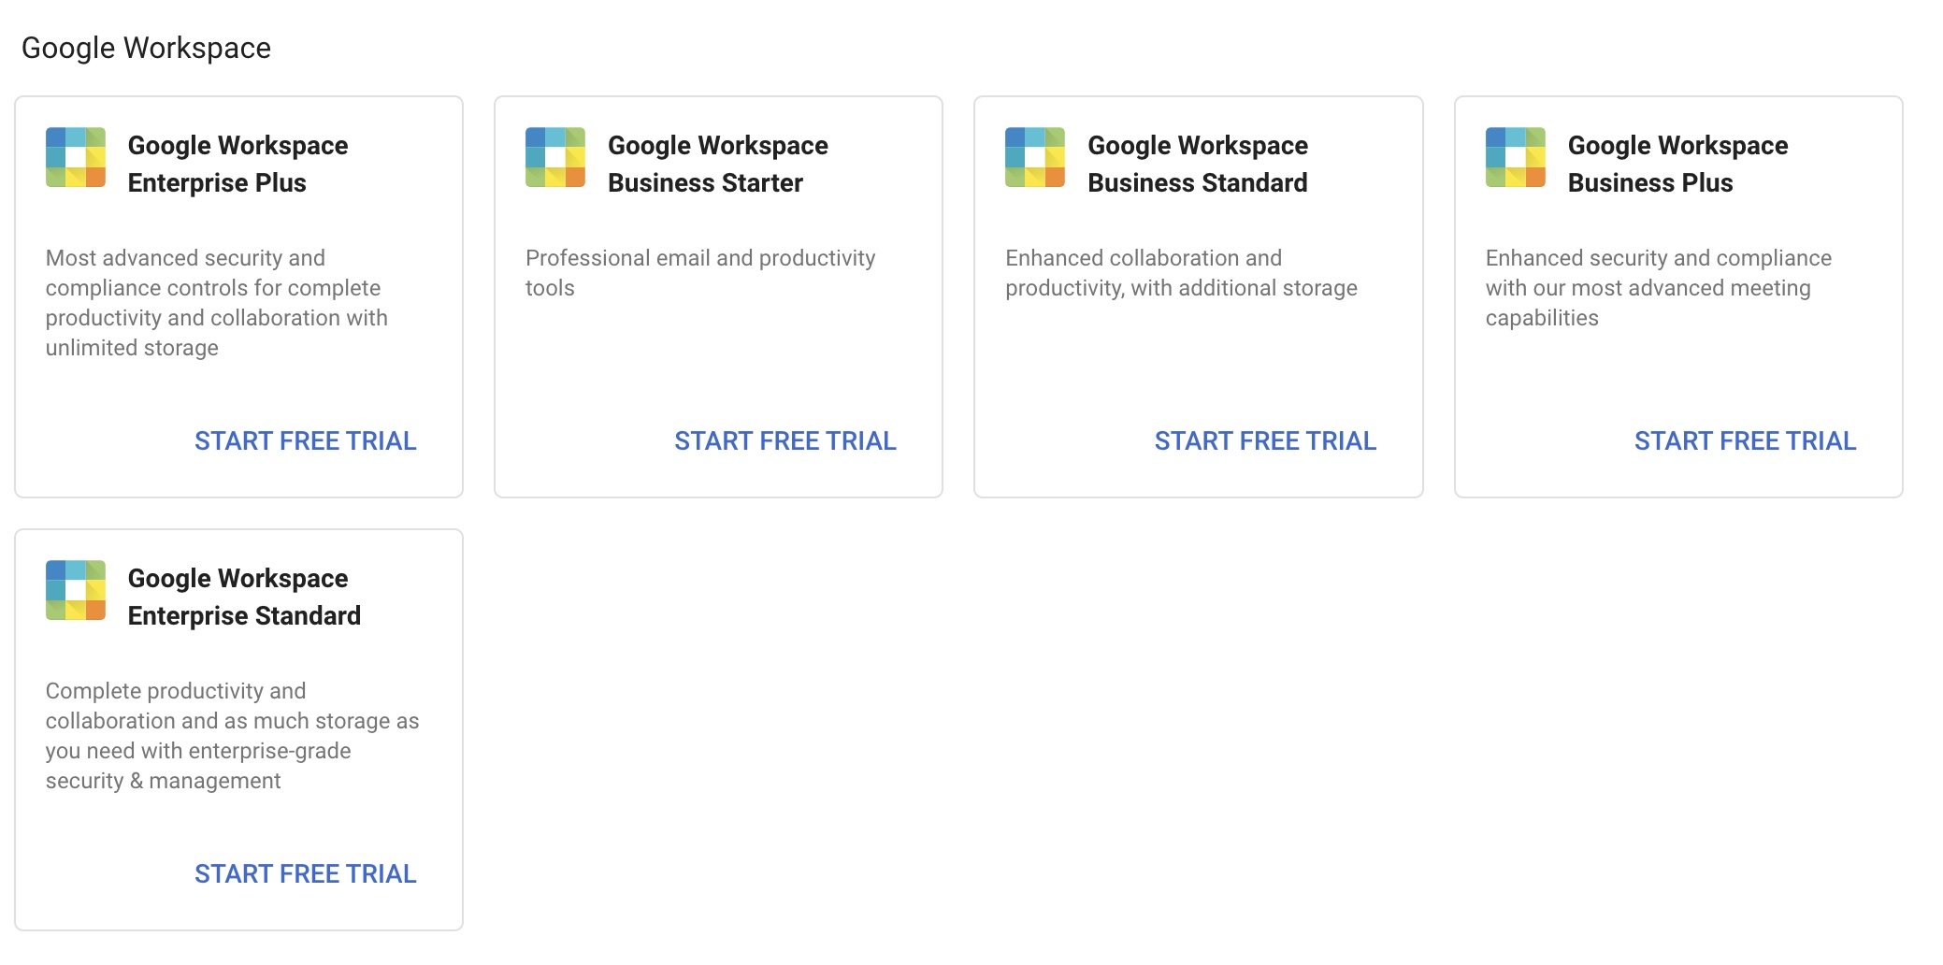Click the Enterprise Standard Workspace icon

point(76,590)
